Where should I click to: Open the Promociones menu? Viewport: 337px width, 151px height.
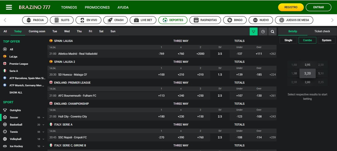[x=97, y=7]
